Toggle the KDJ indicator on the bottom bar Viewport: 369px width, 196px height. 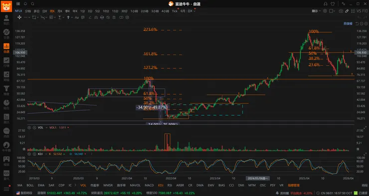tap(161, 185)
